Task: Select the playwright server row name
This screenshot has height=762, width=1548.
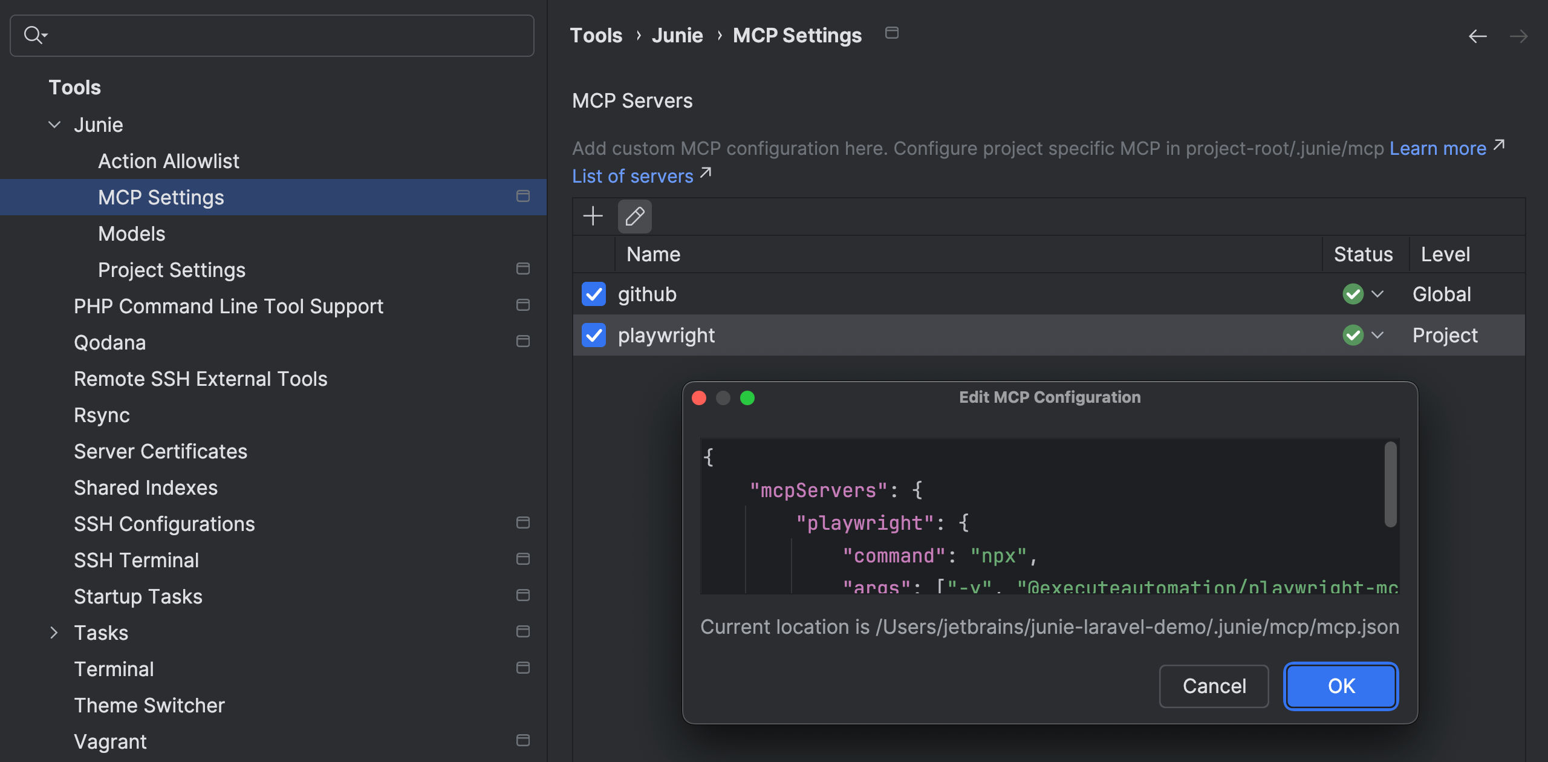Action: coord(666,335)
